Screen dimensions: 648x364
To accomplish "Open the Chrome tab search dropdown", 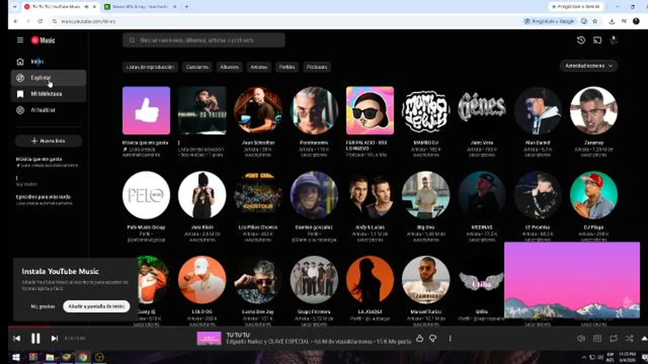I will pyautogui.click(x=14, y=7).
